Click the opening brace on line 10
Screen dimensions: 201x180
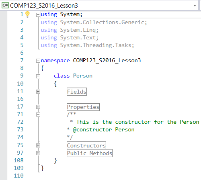tap(55, 84)
